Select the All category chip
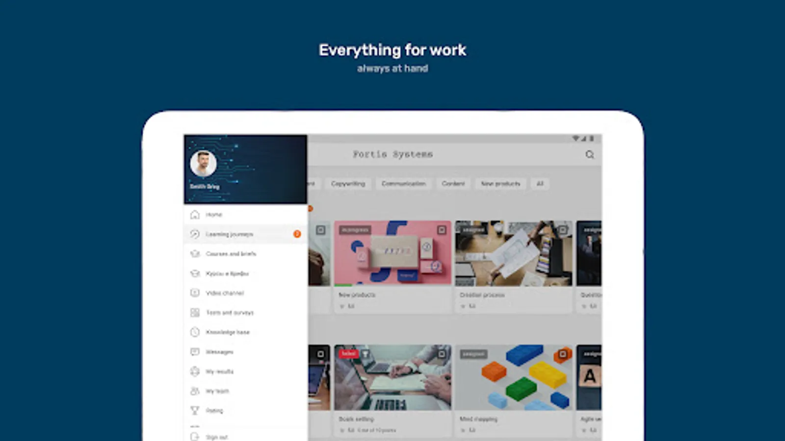785x441 pixels. tap(540, 184)
